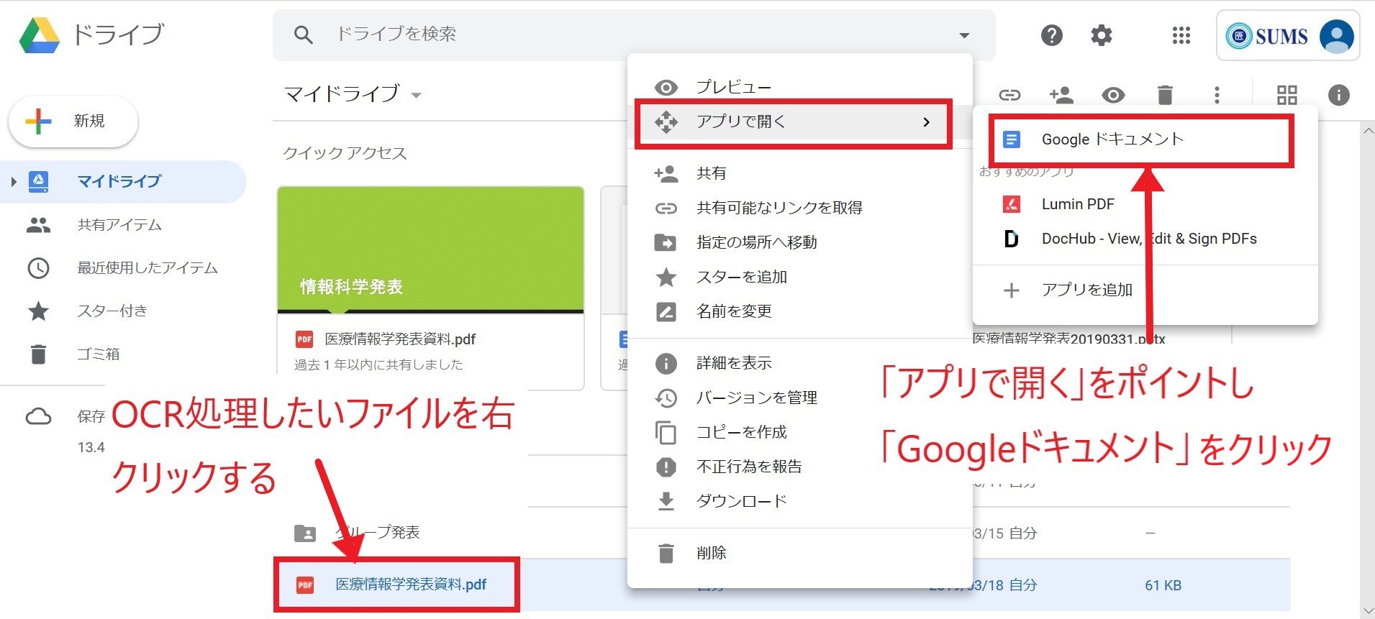Click ダウンロード in the context menu

(x=741, y=501)
